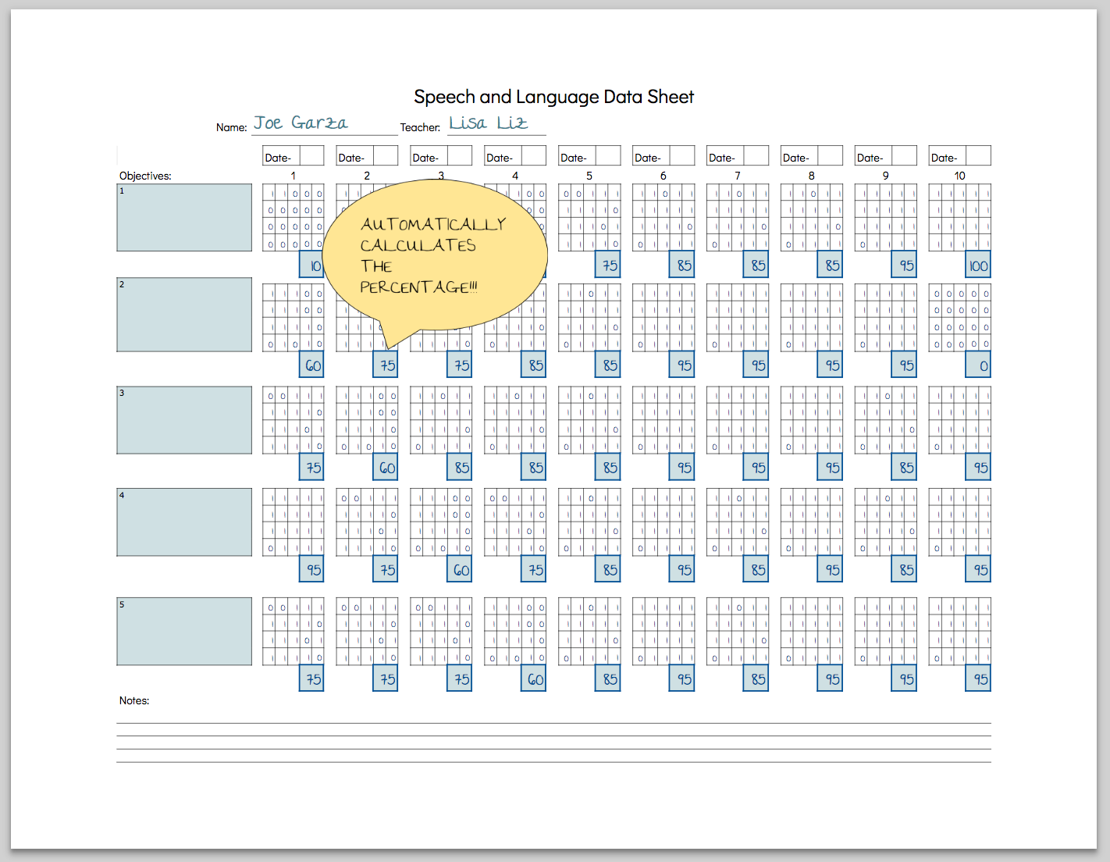Click the 60 score box for objective 2 column 1

311,364
